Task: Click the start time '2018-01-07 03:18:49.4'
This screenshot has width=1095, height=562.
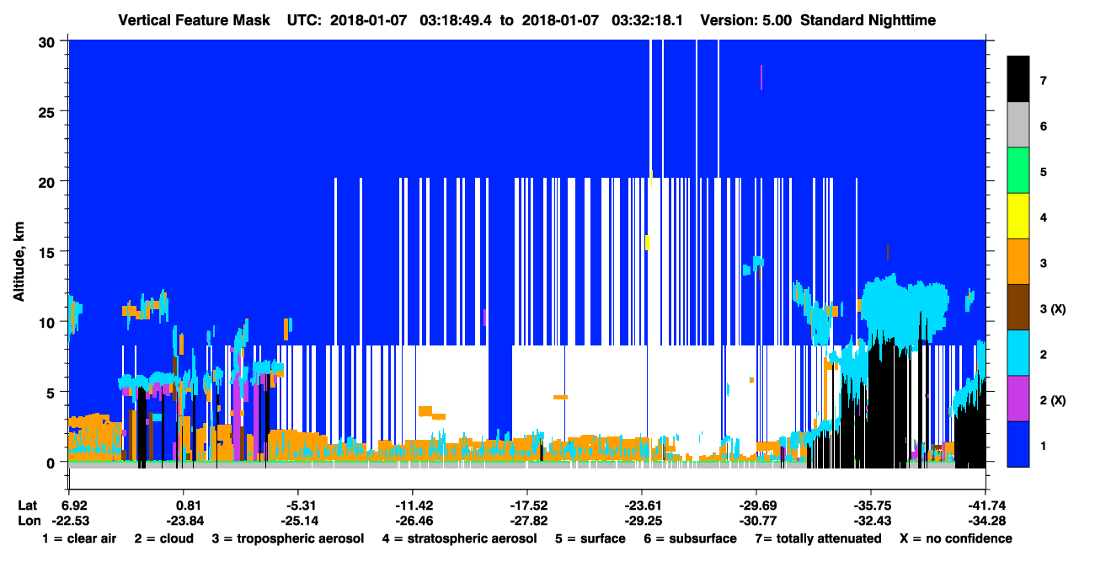Action: 412,20
